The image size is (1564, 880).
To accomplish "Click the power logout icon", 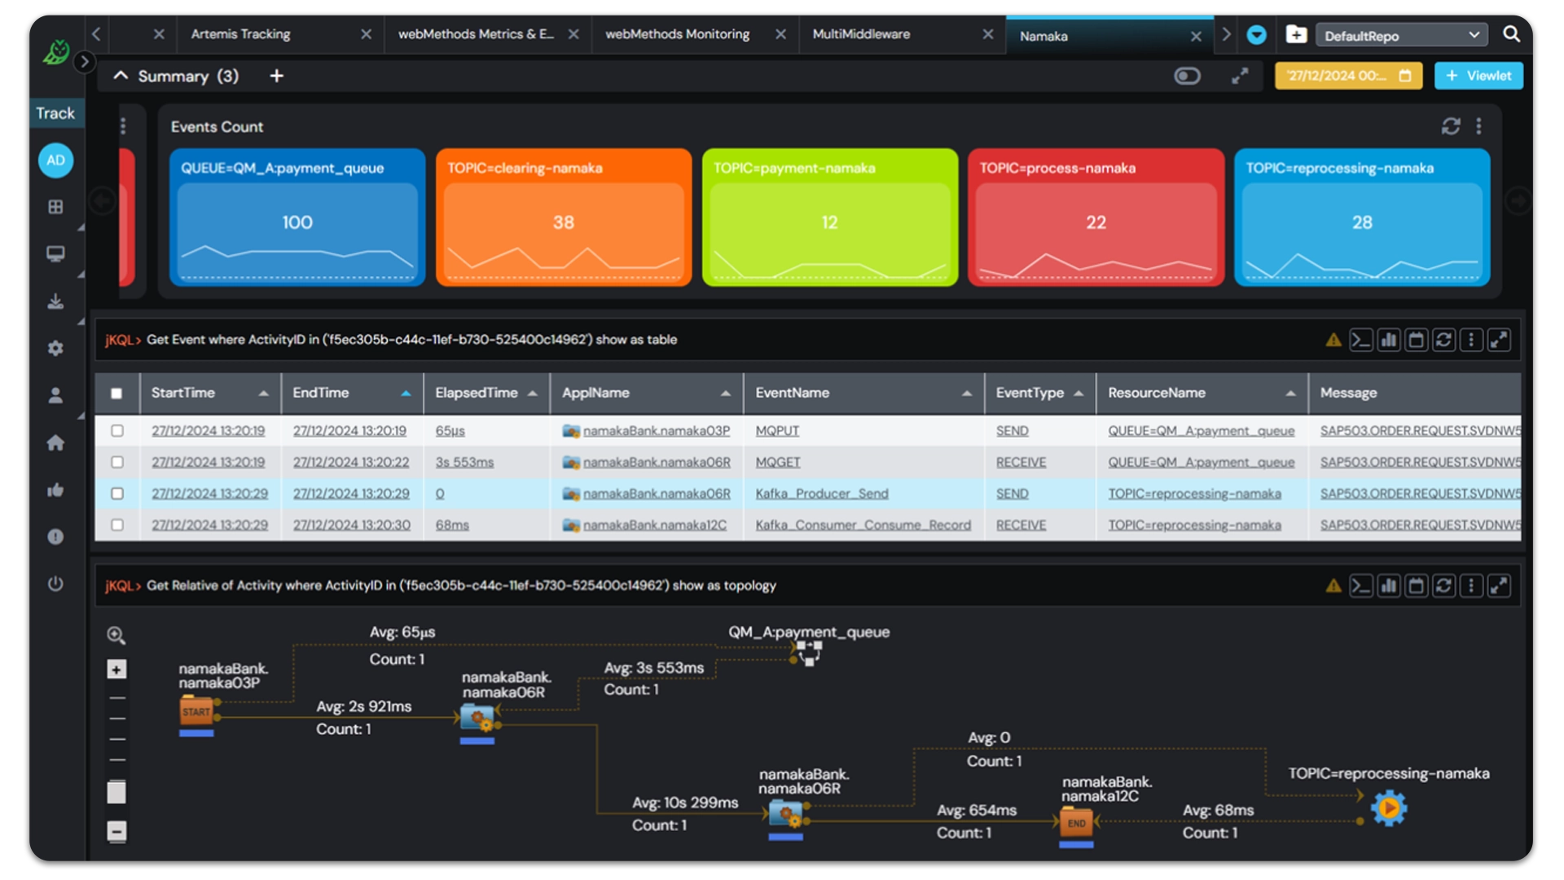I will (55, 583).
